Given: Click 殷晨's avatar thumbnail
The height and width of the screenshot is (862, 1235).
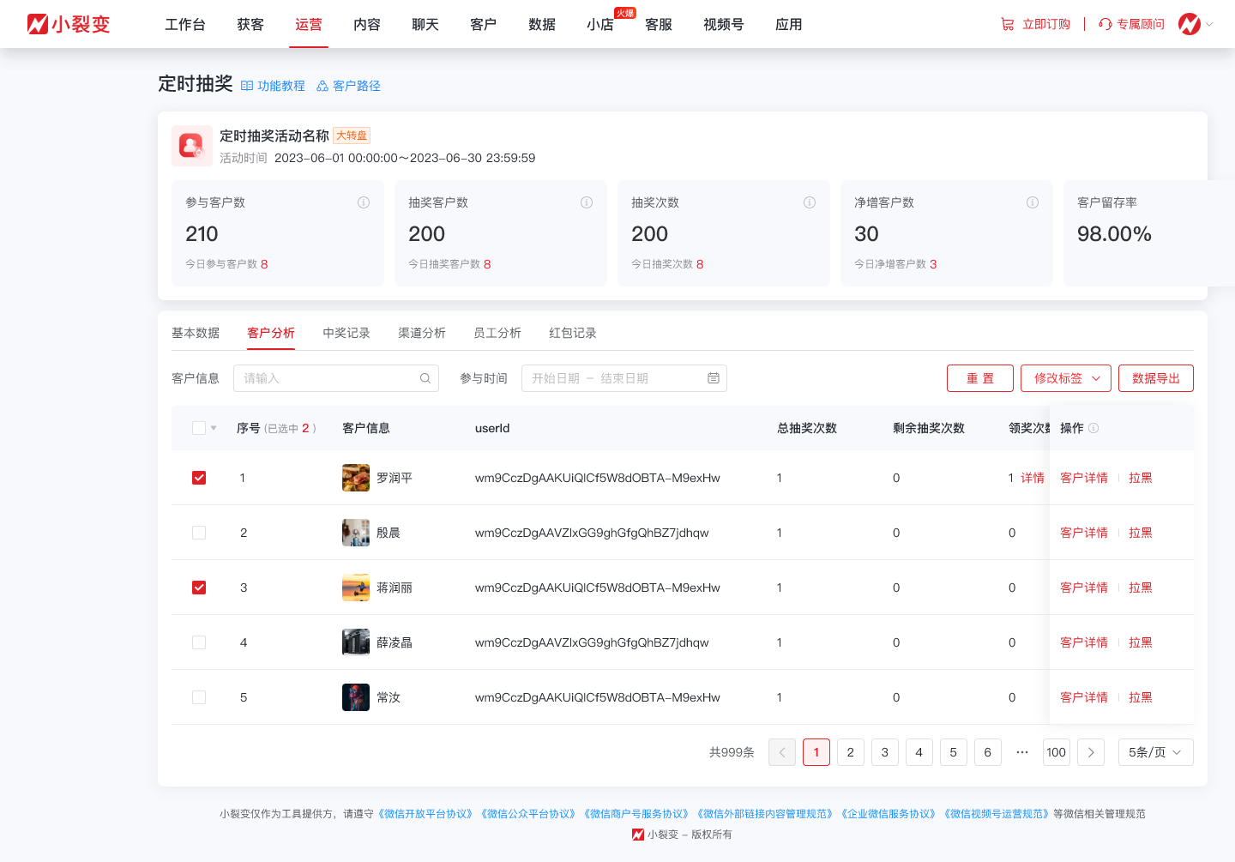Looking at the screenshot, I should (356, 533).
